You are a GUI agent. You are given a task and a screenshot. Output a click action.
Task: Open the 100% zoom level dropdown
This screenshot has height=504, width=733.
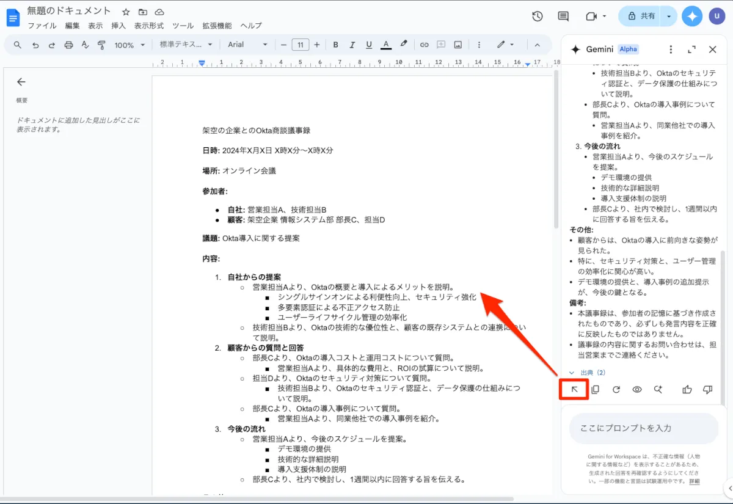pos(130,45)
